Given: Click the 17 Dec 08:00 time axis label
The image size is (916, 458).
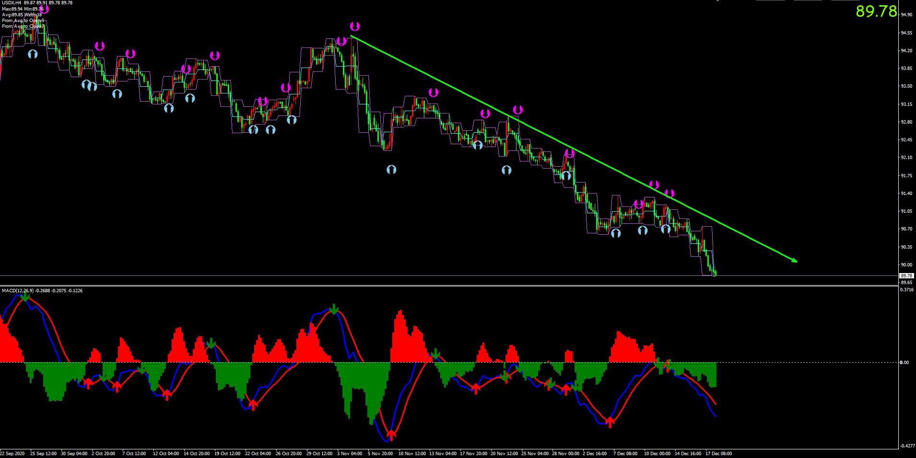Looking at the screenshot, I should 718,453.
